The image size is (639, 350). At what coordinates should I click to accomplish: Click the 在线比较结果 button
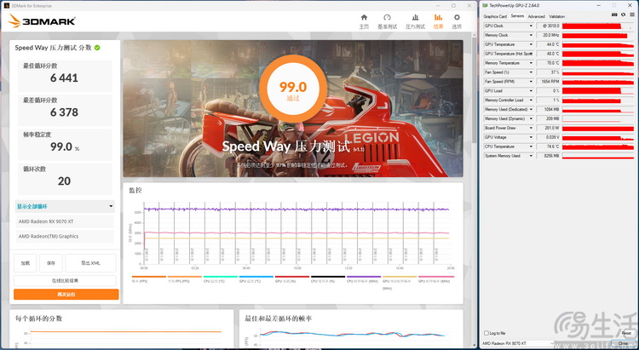click(x=66, y=280)
